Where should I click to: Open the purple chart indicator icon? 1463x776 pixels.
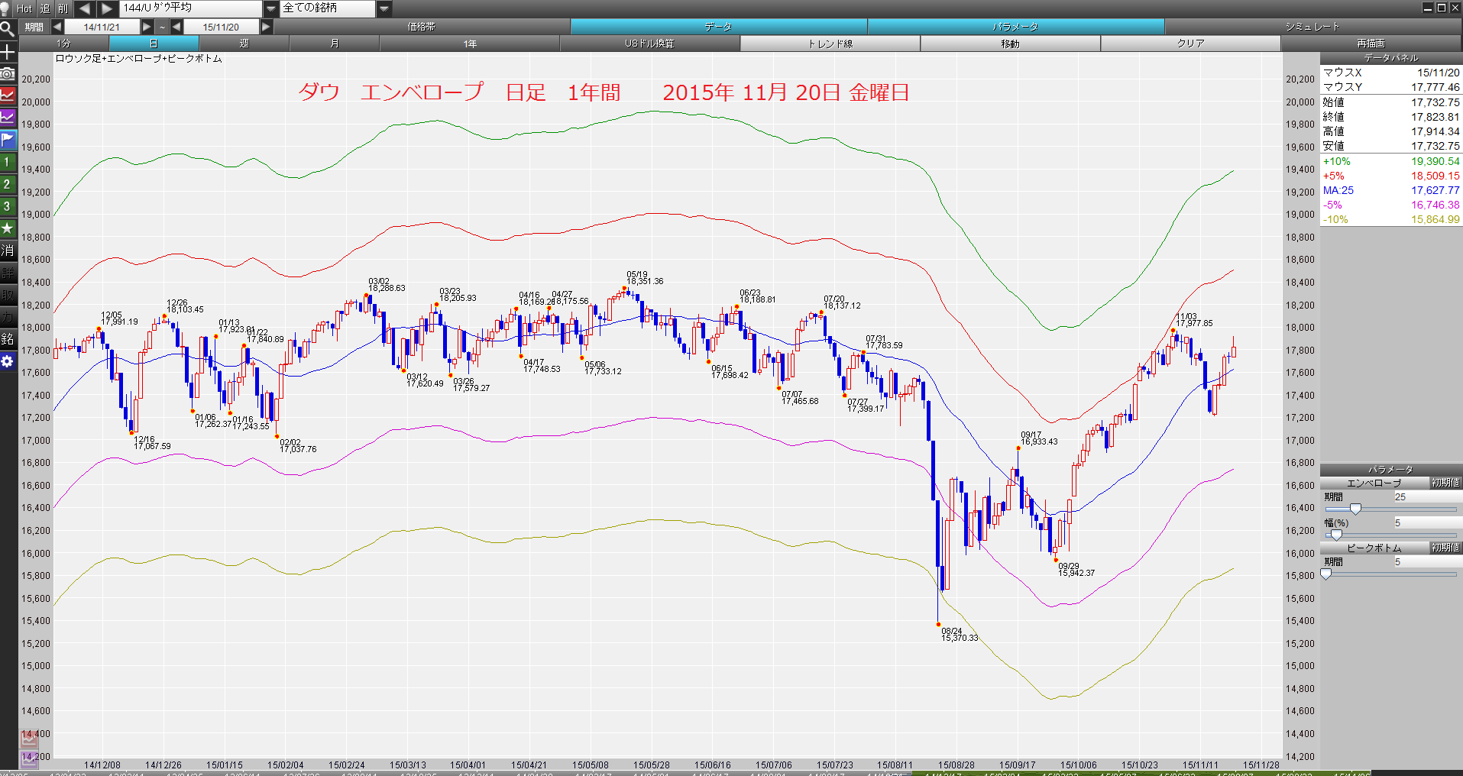pyautogui.click(x=8, y=118)
